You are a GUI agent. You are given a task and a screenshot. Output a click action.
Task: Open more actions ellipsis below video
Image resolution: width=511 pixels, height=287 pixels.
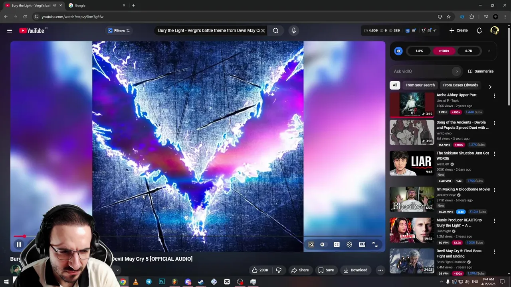point(380,270)
